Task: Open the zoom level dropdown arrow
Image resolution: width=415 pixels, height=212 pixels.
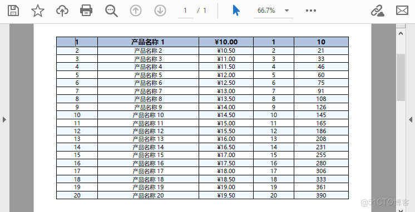Action: click(x=286, y=11)
